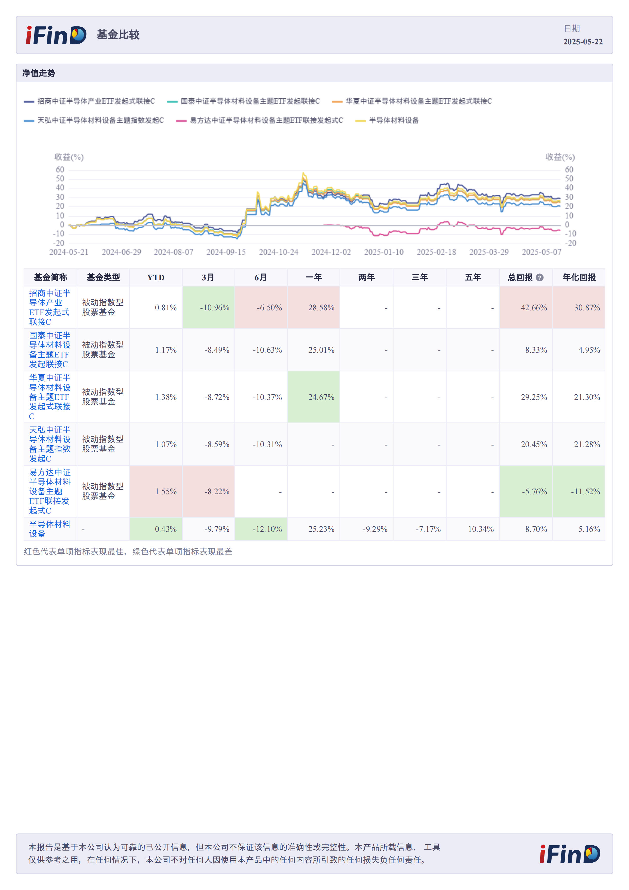Click the 基金类型 column header
Screen dimensions: 629x890
pos(104,278)
